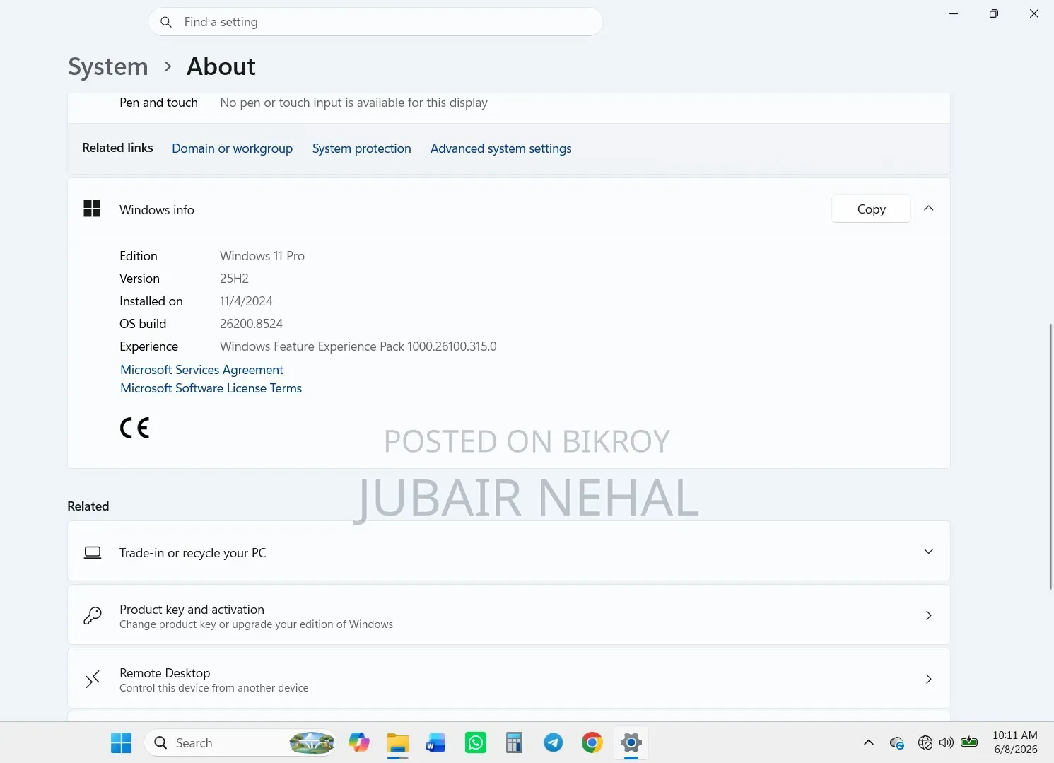Click the cloud sync tray icon
The height and width of the screenshot is (763, 1054).
click(x=897, y=742)
